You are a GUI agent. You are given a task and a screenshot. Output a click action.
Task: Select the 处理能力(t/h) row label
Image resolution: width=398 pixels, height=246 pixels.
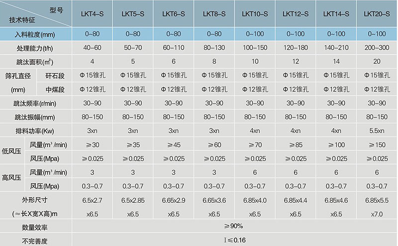click(35, 48)
